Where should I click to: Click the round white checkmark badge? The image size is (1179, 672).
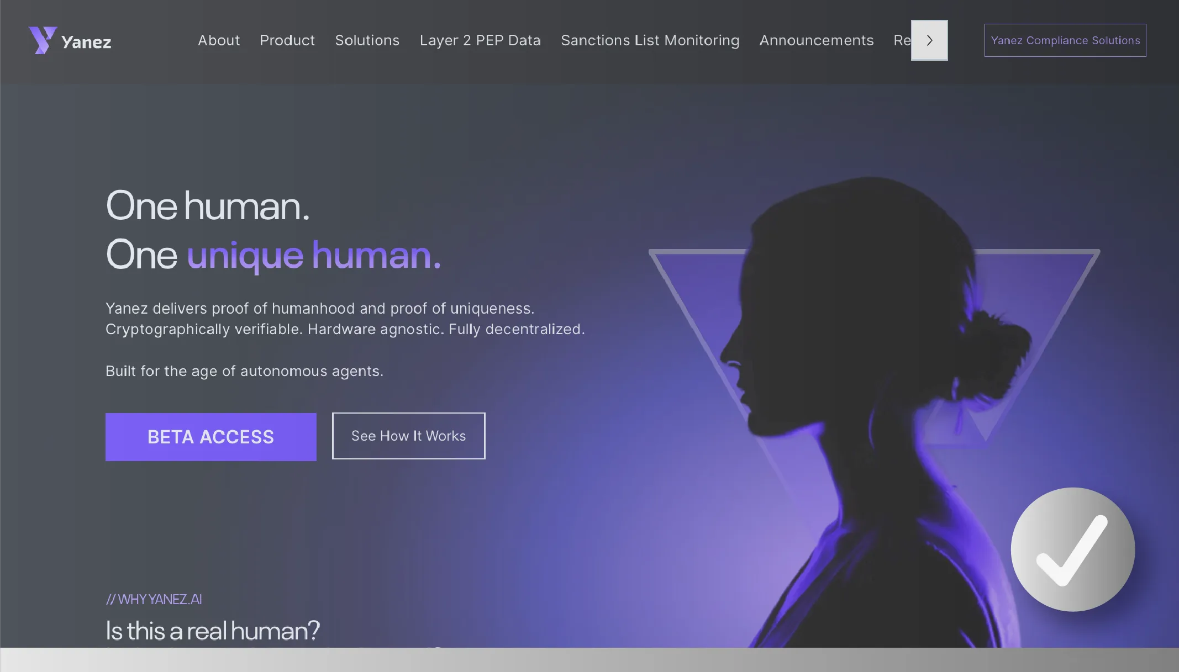coord(1073,549)
